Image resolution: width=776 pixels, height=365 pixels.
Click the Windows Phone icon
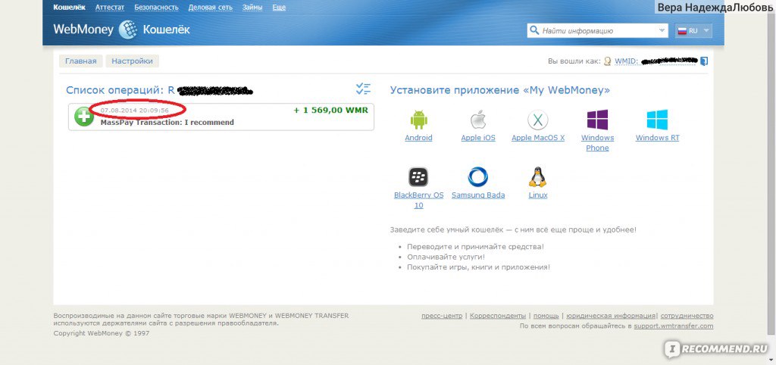pos(597,120)
